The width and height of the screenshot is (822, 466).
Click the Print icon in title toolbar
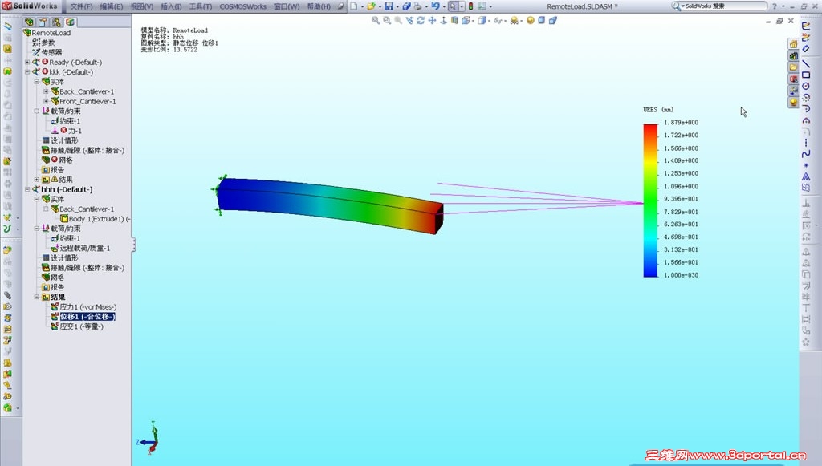pos(417,6)
